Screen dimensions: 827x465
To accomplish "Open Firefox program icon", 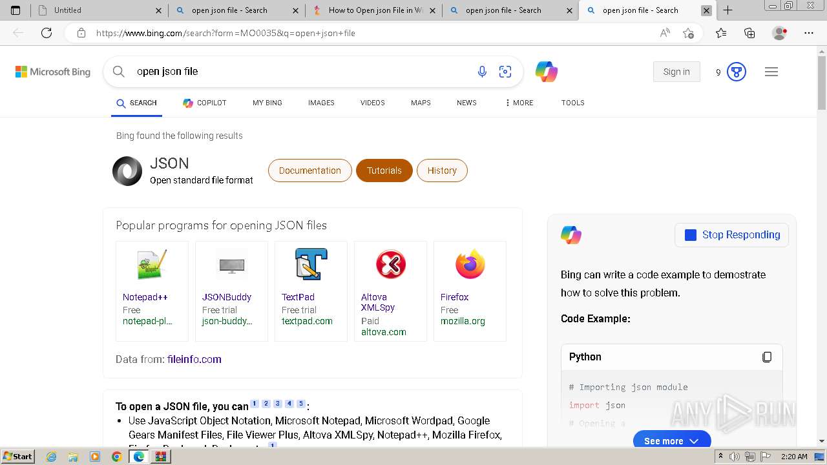I will click(470, 265).
